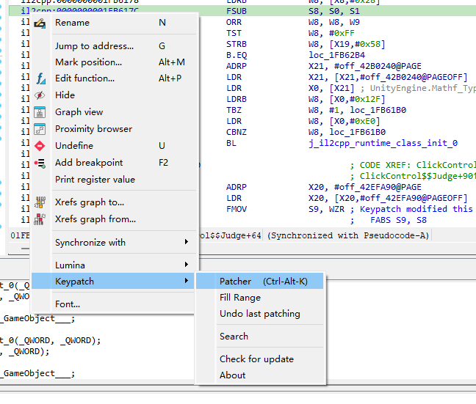Open Xrefs graph from entry
The width and height of the screenshot is (476, 404).
115,219
